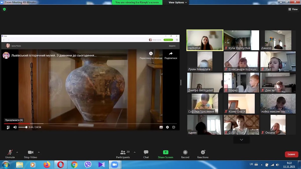Start recording the meeting
Screen dimensions: 301x169
pyautogui.click(x=185, y=154)
